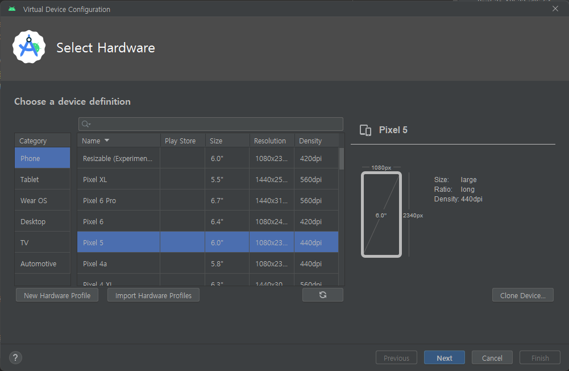This screenshot has width=569, height=371.
Task: Sort by the Resolution column header
Action: 272,140
